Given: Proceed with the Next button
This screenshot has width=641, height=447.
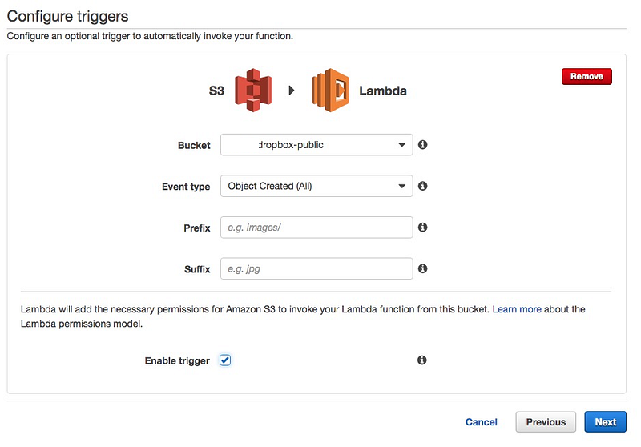Looking at the screenshot, I should point(605,421).
